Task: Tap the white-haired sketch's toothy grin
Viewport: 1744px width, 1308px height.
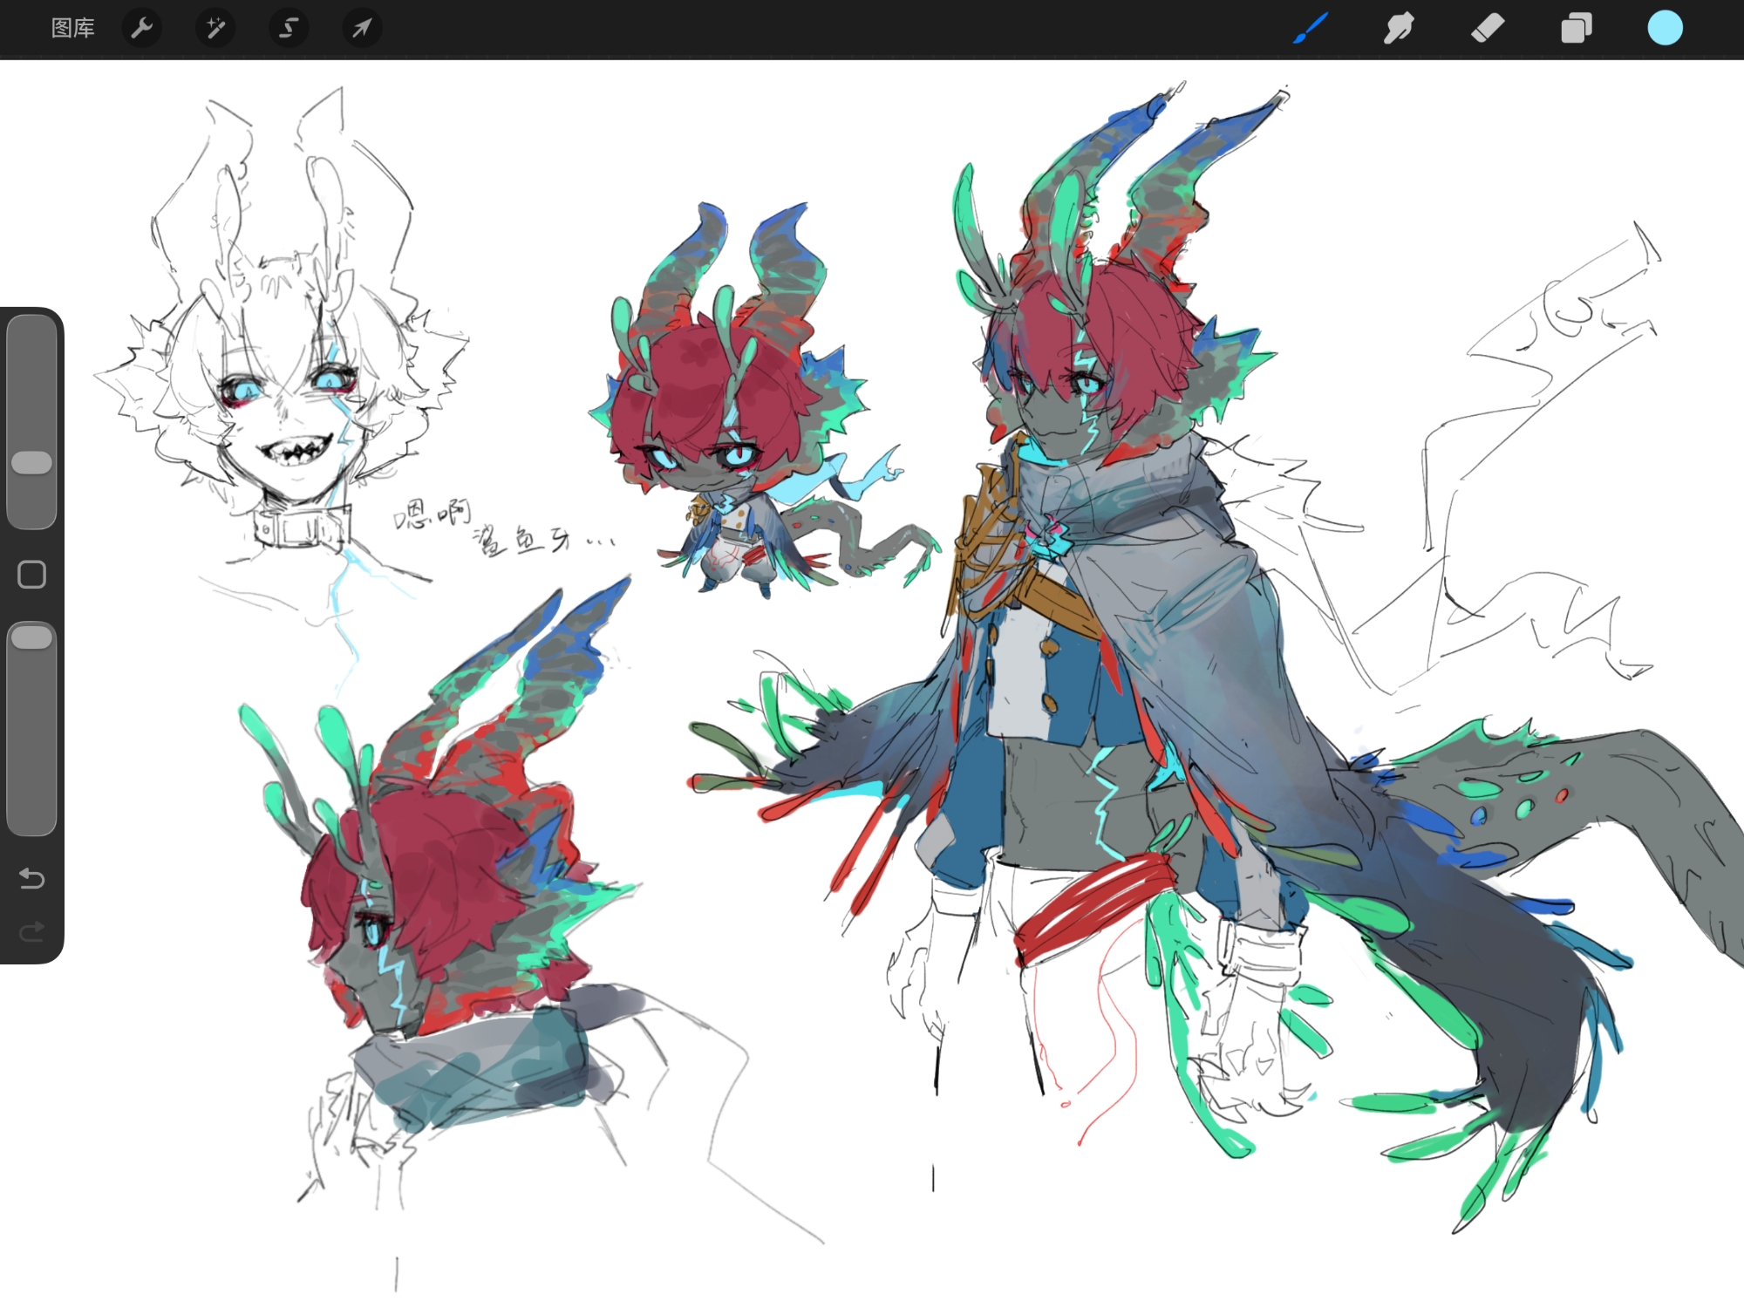Action: pos(298,451)
